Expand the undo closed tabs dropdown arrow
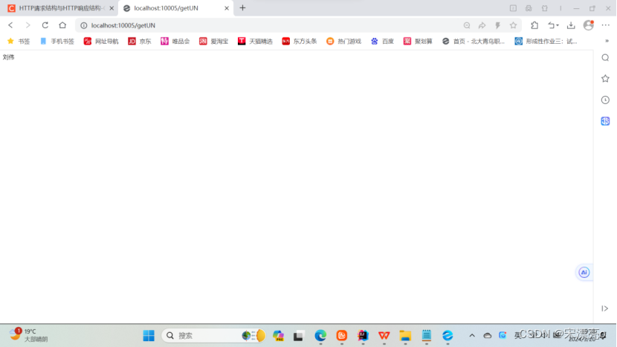Image resolution: width=617 pixels, height=347 pixels. point(558,25)
